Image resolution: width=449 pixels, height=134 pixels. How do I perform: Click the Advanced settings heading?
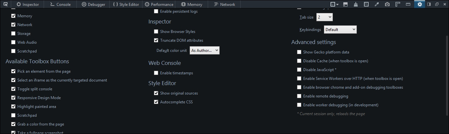(313, 42)
